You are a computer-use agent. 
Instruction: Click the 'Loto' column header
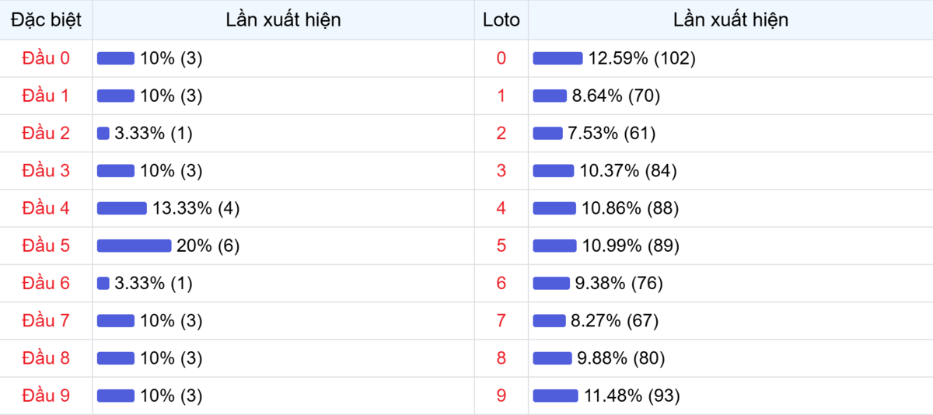(501, 20)
